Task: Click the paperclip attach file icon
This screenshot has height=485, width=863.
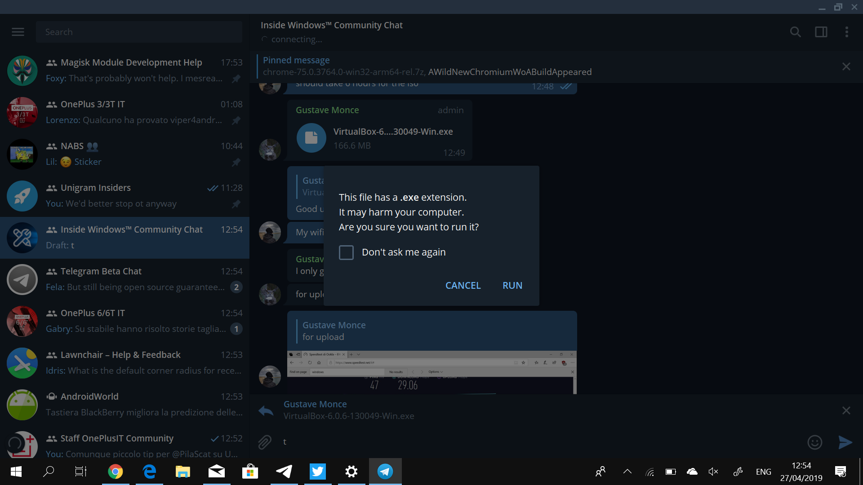Action: (x=265, y=442)
